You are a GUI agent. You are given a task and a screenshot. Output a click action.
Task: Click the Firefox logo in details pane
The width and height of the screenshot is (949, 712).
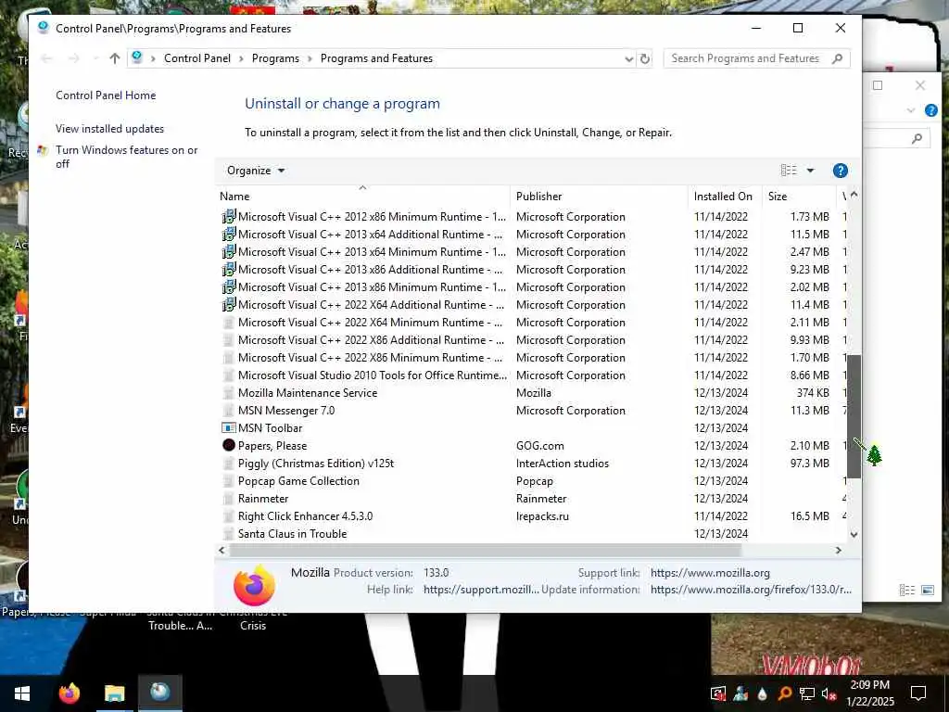[x=254, y=586]
